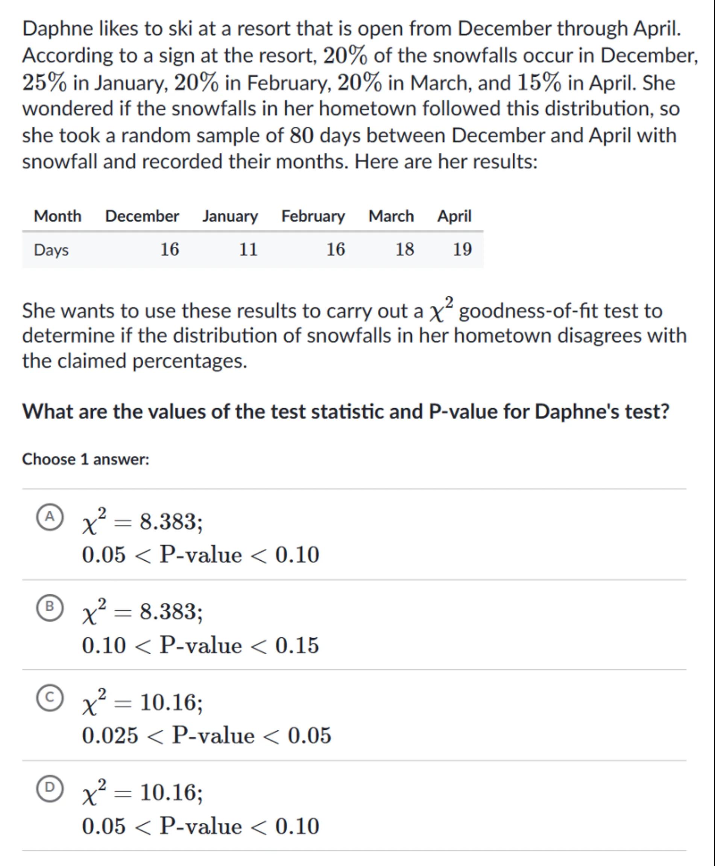Viewport: 715px width, 866px height.
Task: Click the April value 19 in the table
Action: point(462,250)
